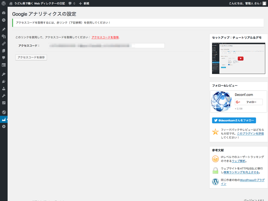Open Appearance via the brush icon
This screenshot has width=268, height=201.
pos(4,74)
